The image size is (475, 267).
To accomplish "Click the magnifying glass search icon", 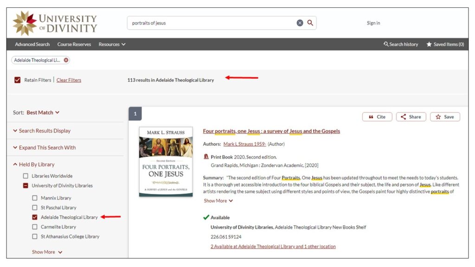I will tap(310, 23).
